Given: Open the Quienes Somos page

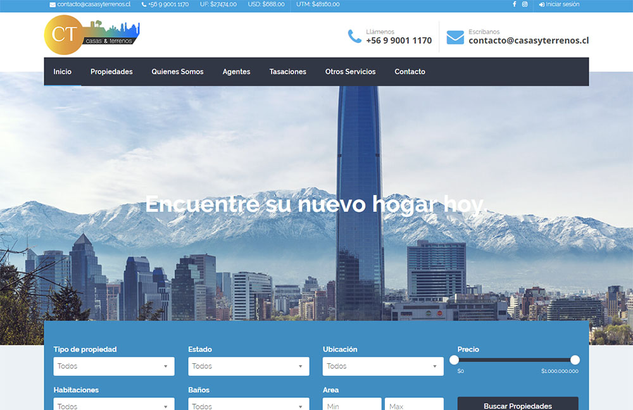Looking at the screenshot, I should pos(177,71).
